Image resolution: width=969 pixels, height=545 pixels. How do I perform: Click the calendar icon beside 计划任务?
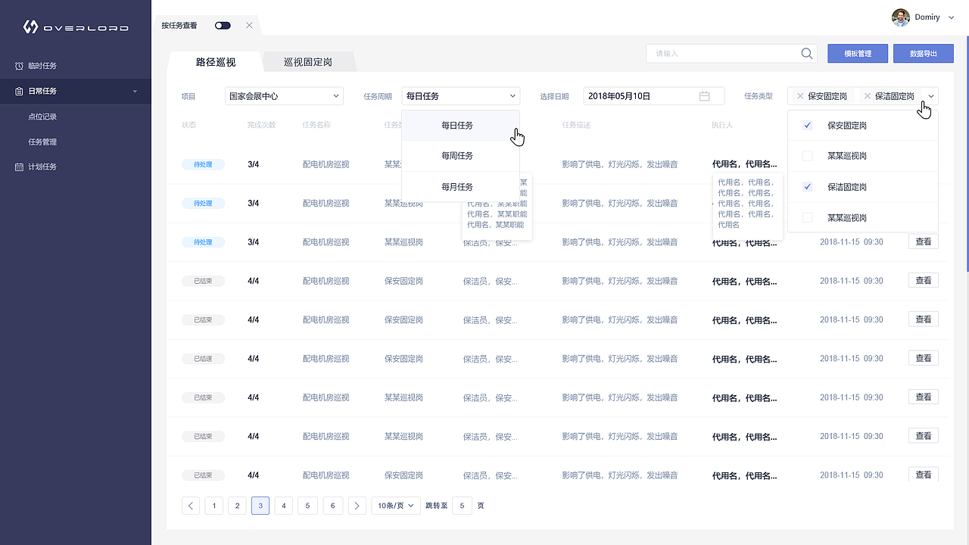pyautogui.click(x=19, y=167)
